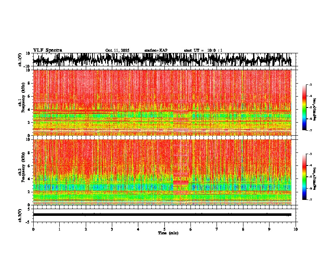Click the "-7" label on ch.1 color bar
The height and width of the screenshot is (257, 333).
pos(310,130)
